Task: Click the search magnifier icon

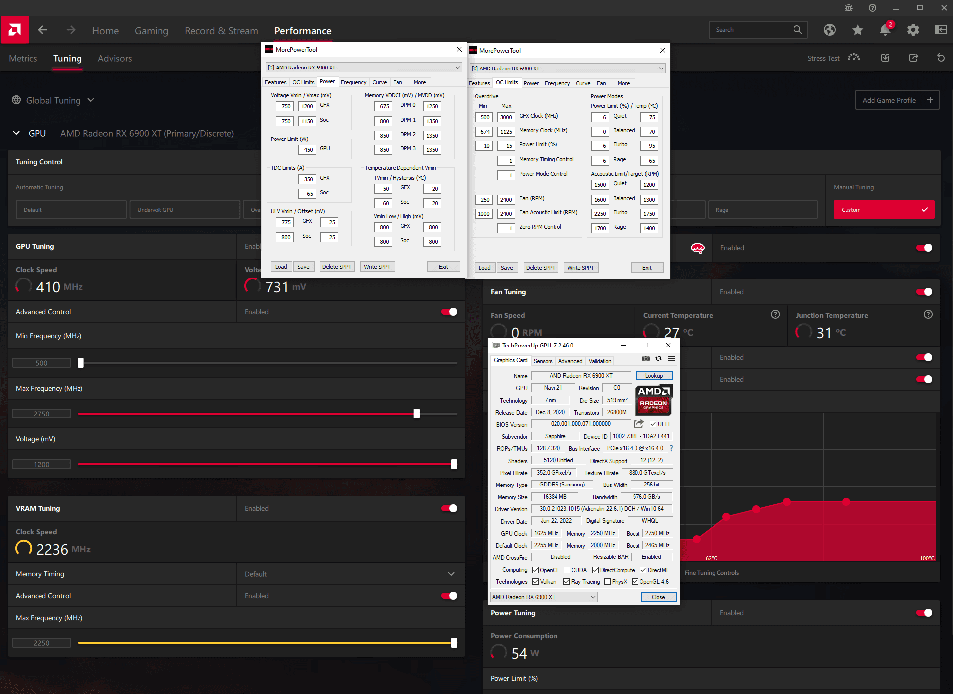Action: [x=797, y=30]
